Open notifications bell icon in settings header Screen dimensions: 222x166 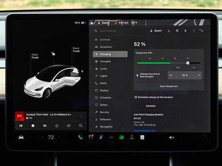185,31
